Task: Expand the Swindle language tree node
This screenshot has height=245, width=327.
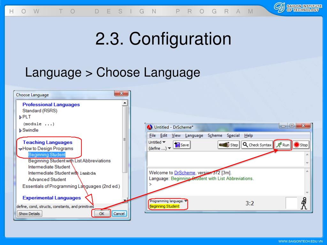Action: coord(20,130)
